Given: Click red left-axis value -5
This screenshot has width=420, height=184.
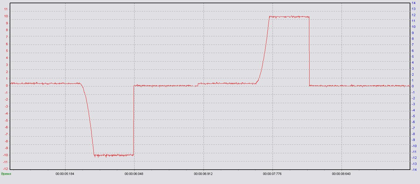Looking at the screenshot, I should (x=6, y=120).
